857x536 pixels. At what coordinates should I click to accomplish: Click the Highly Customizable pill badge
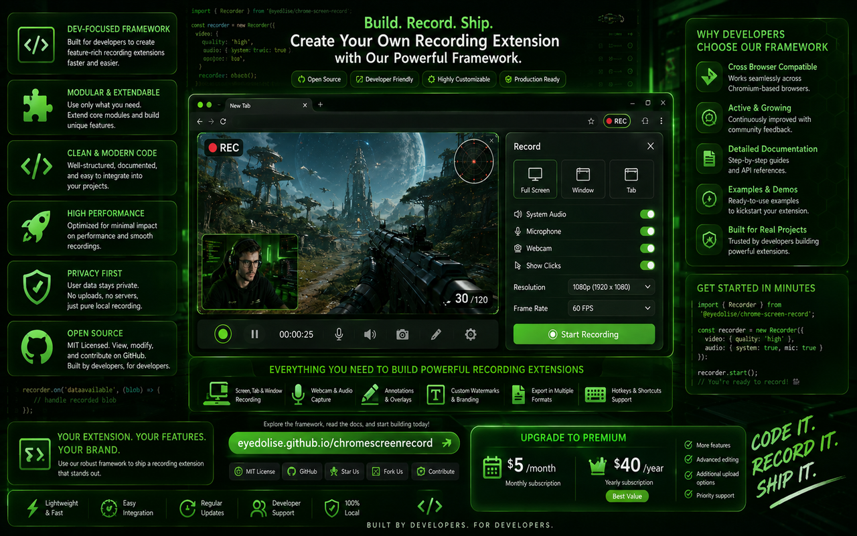pos(459,79)
